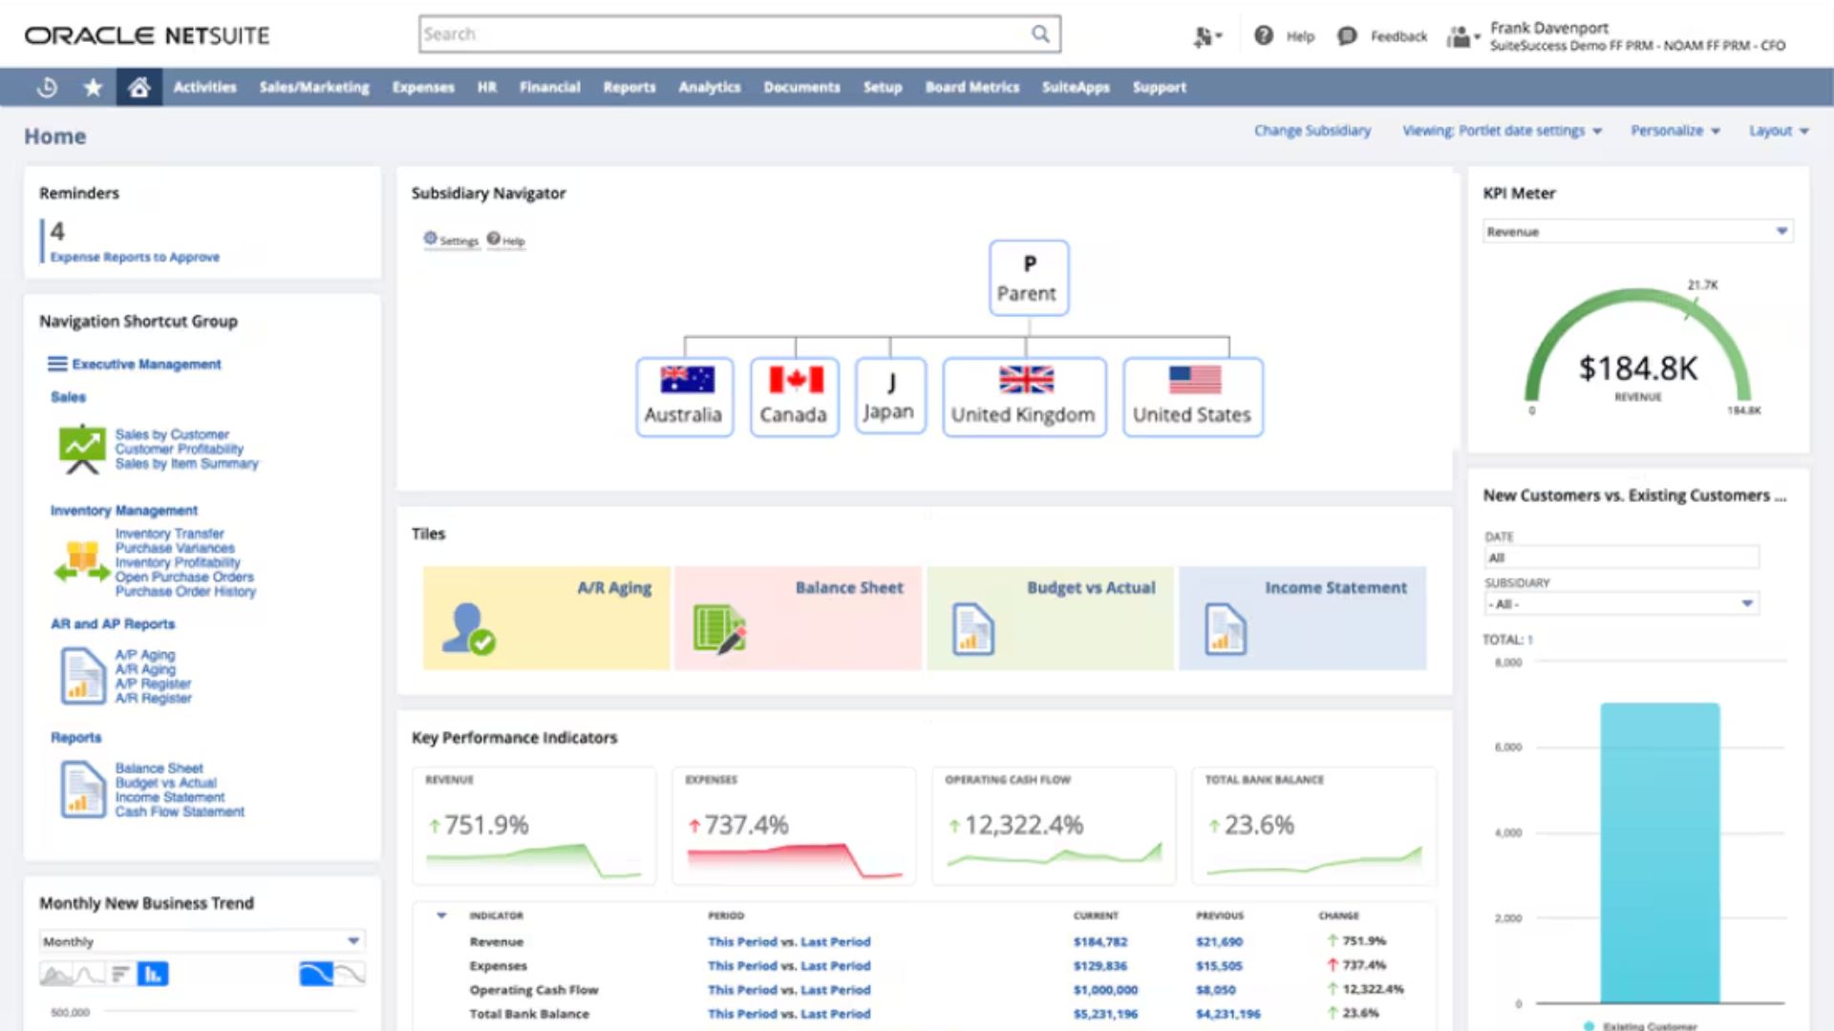This screenshot has width=1834, height=1031.
Task: Open the Analytics menu
Action: click(710, 88)
